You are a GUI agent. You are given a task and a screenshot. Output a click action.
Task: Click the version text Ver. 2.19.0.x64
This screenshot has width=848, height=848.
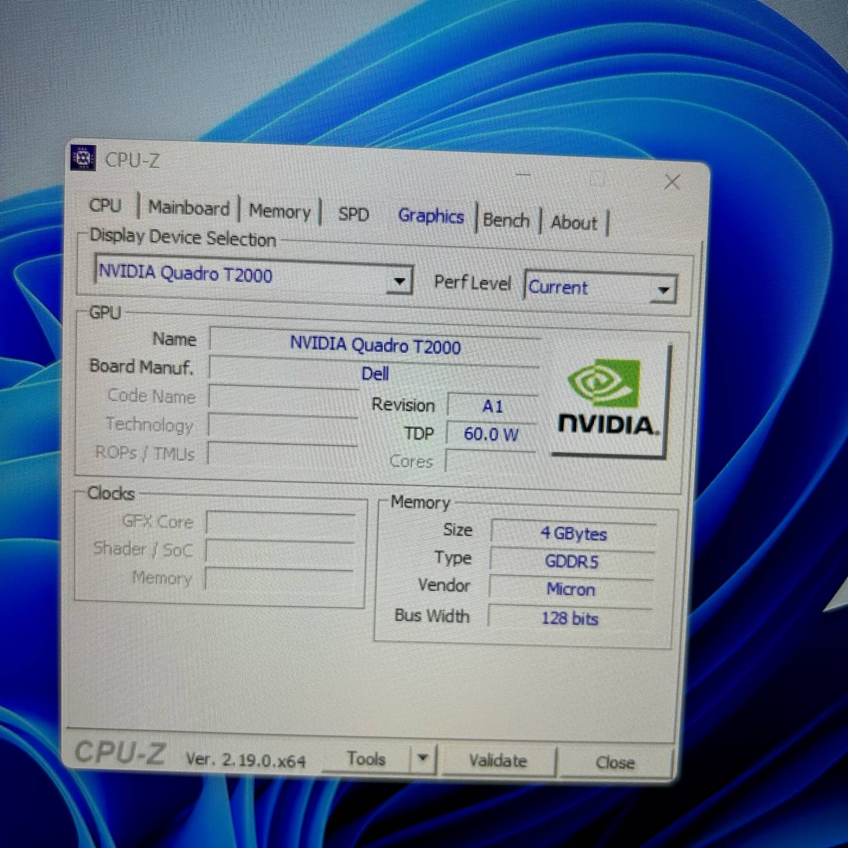pyautogui.click(x=246, y=759)
